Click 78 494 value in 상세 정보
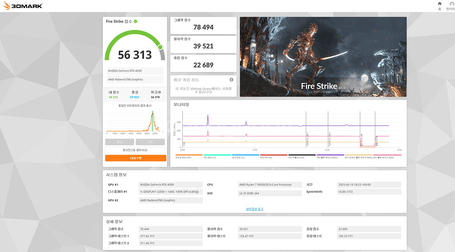Image resolution: width=455 pixels, height=252 pixels. pyautogui.click(x=171, y=229)
